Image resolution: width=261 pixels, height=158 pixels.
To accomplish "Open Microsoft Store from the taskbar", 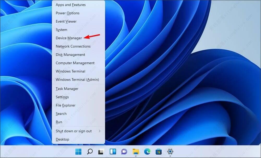I will pyautogui.click(x=158, y=151).
